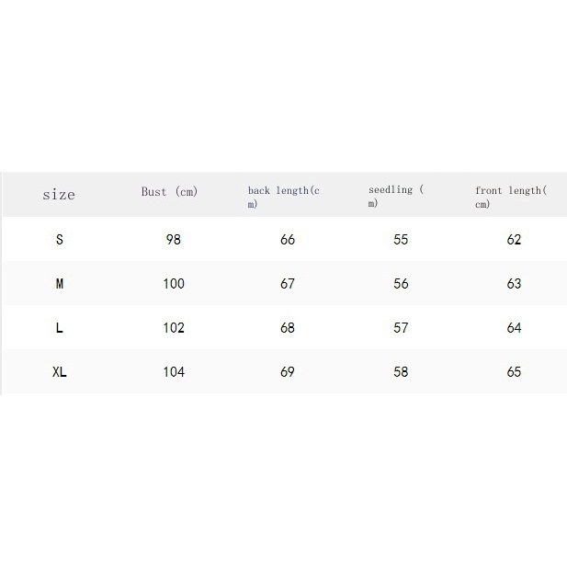Click front length value 62

(x=514, y=240)
